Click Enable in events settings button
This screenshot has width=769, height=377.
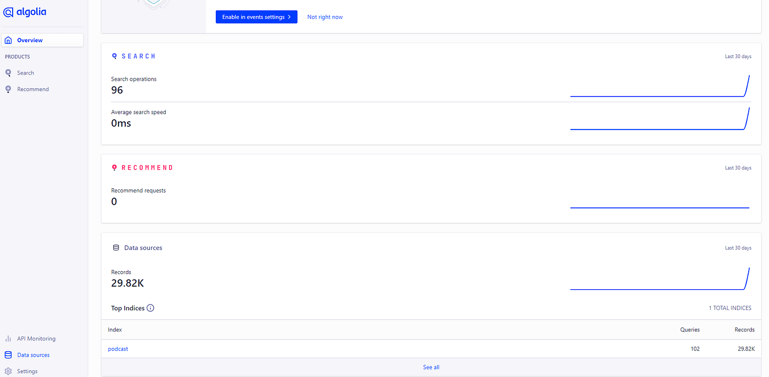click(257, 17)
